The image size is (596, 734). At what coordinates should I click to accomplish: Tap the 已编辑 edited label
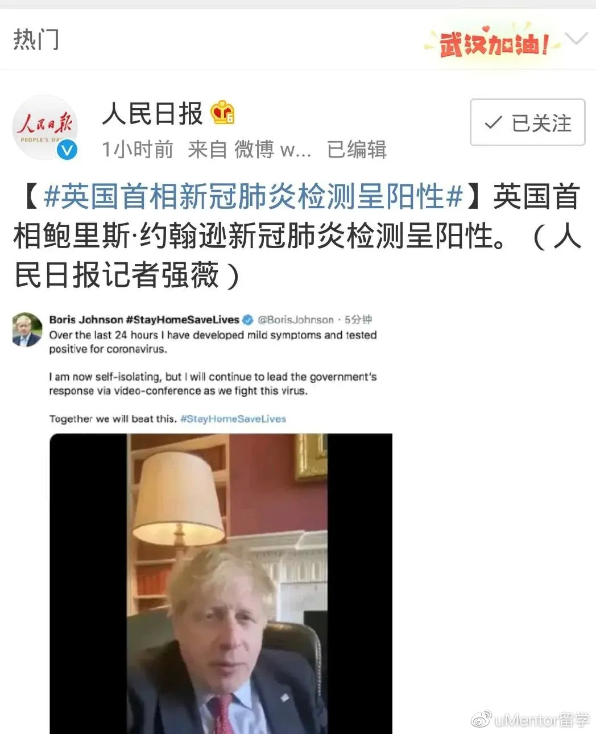pos(357,150)
